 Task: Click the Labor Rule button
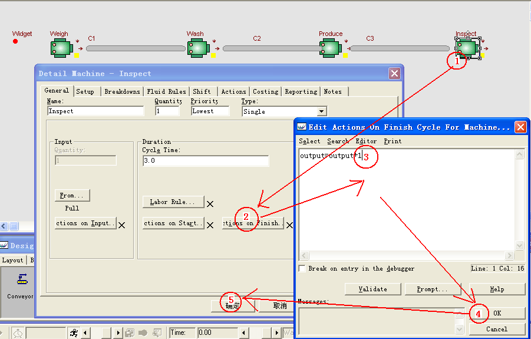tap(173, 202)
